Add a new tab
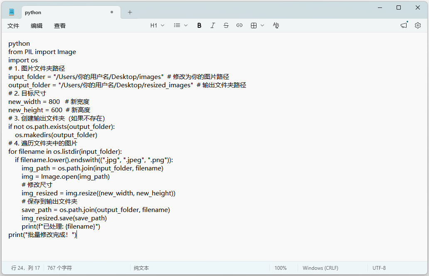The image size is (429, 276). (x=130, y=12)
